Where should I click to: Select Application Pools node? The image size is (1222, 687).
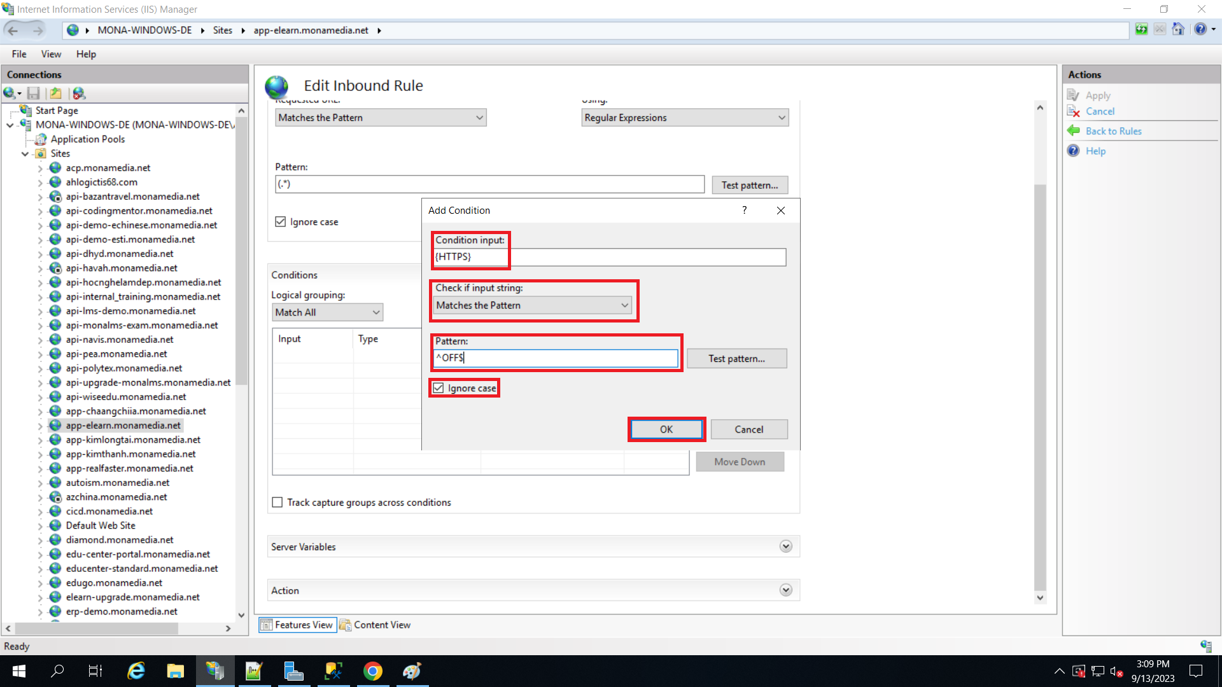88,139
